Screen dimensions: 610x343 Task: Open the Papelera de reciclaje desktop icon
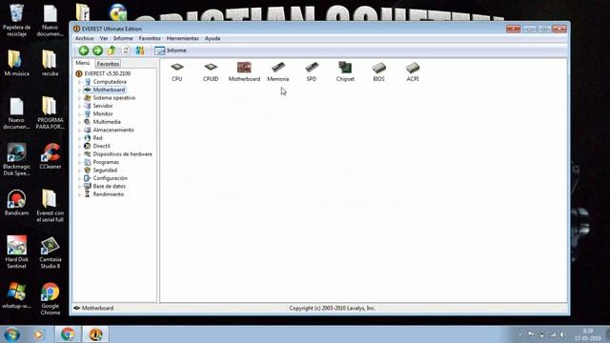pos(16,20)
